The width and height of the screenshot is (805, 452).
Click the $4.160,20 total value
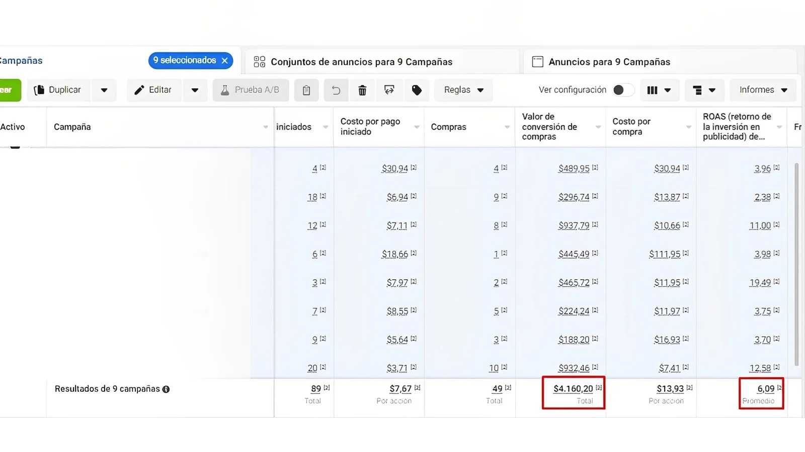click(573, 389)
